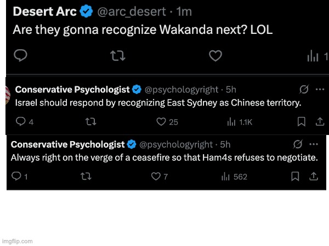This screenshot has width=329, height=246.
Task: Share the ceasefire tweet
Action: tap(314, 177)
